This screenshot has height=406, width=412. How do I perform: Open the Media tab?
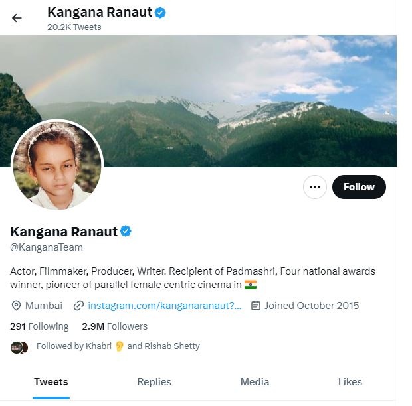coord(255,382)
